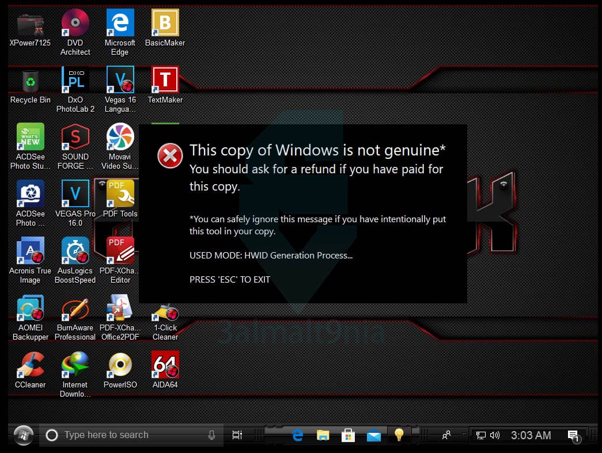Click the 3:03 AM clock
Viewport: 602px width, 453px height.
coord(531,435)
